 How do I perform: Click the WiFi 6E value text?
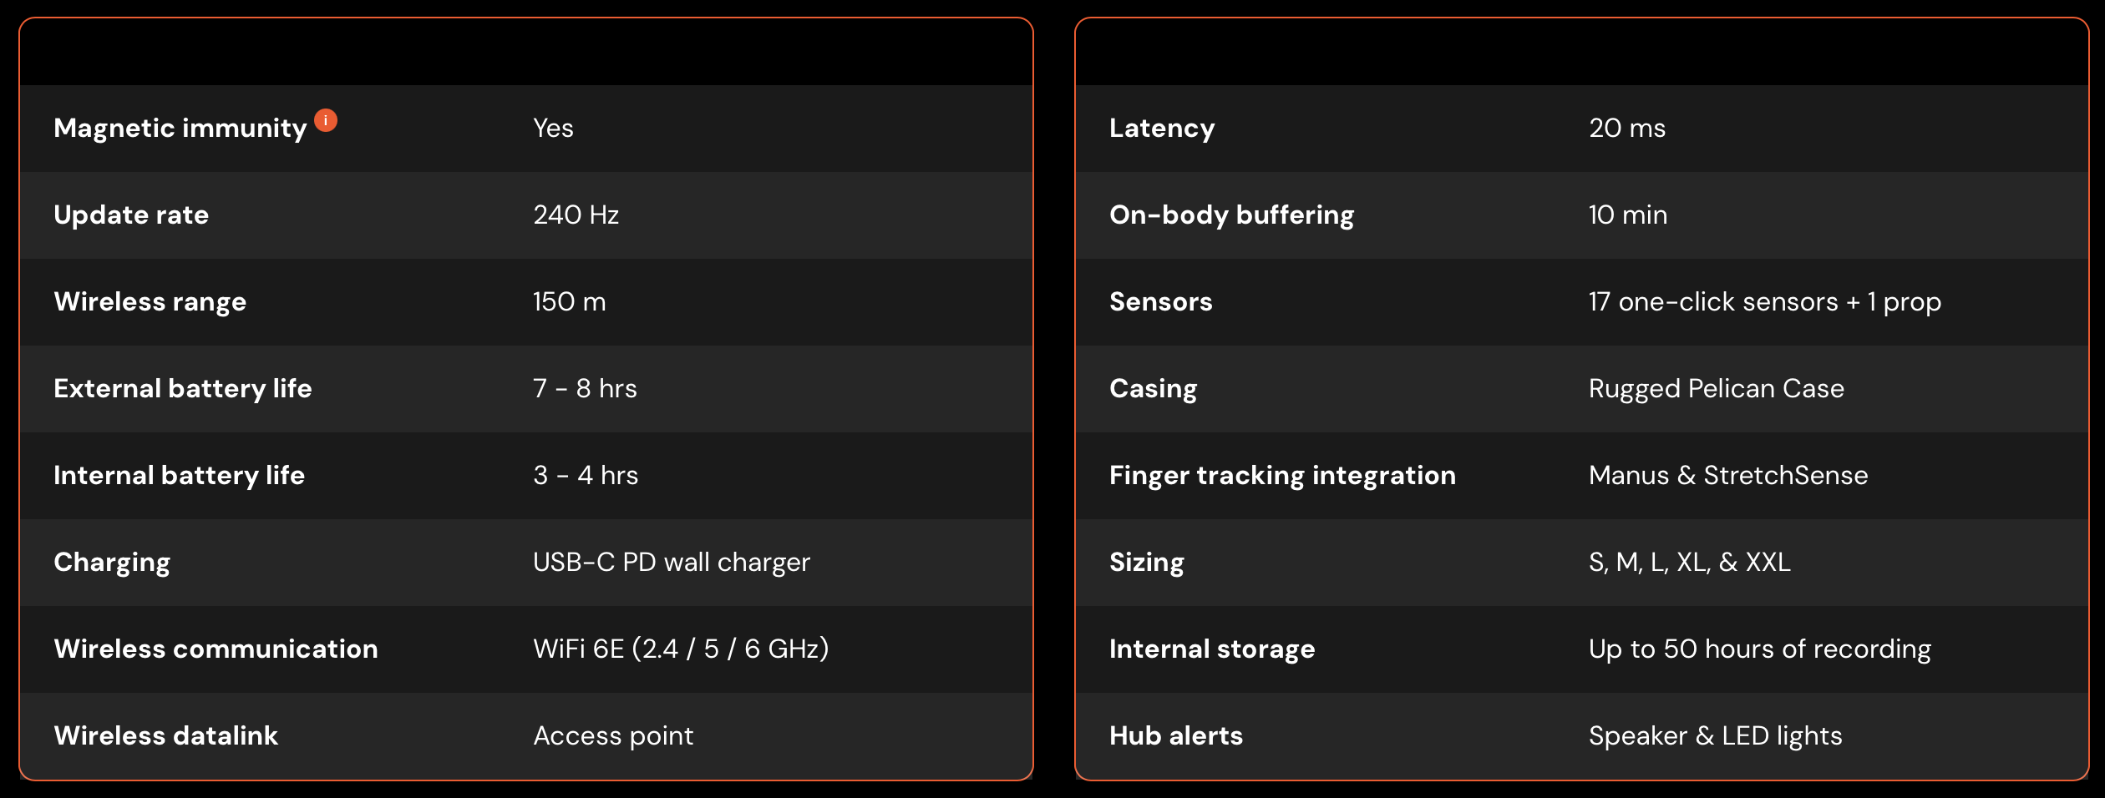click(x=681, y=649)
